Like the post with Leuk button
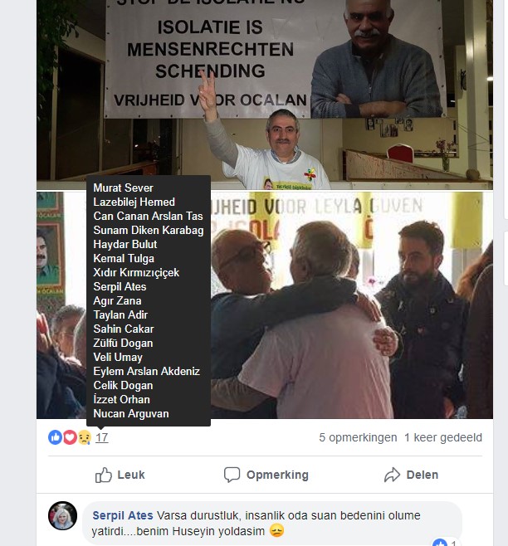 tap(120, 475)
